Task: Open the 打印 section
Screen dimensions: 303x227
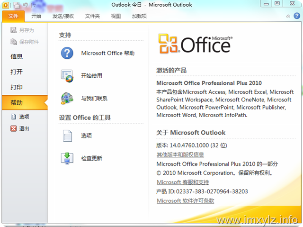Action: click(17, 87)
